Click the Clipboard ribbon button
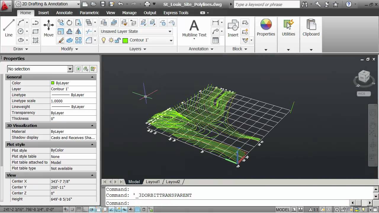 coord(311,28)
